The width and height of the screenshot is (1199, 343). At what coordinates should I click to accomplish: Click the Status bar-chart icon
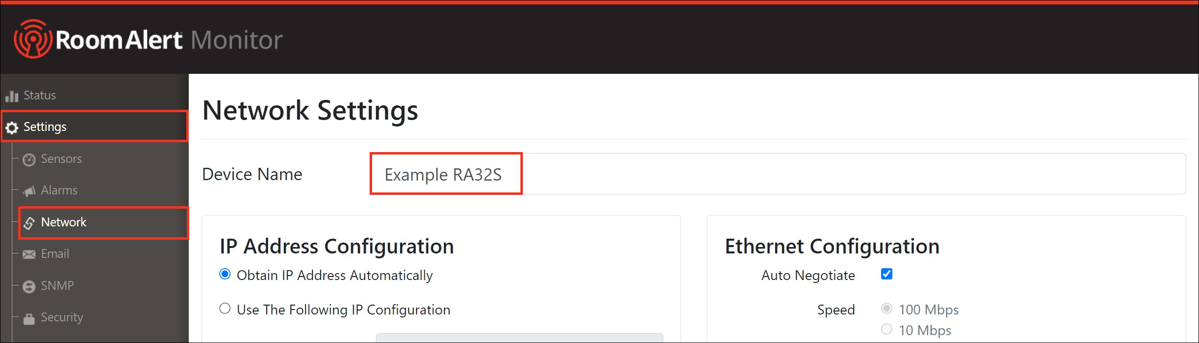coord(12,96)
